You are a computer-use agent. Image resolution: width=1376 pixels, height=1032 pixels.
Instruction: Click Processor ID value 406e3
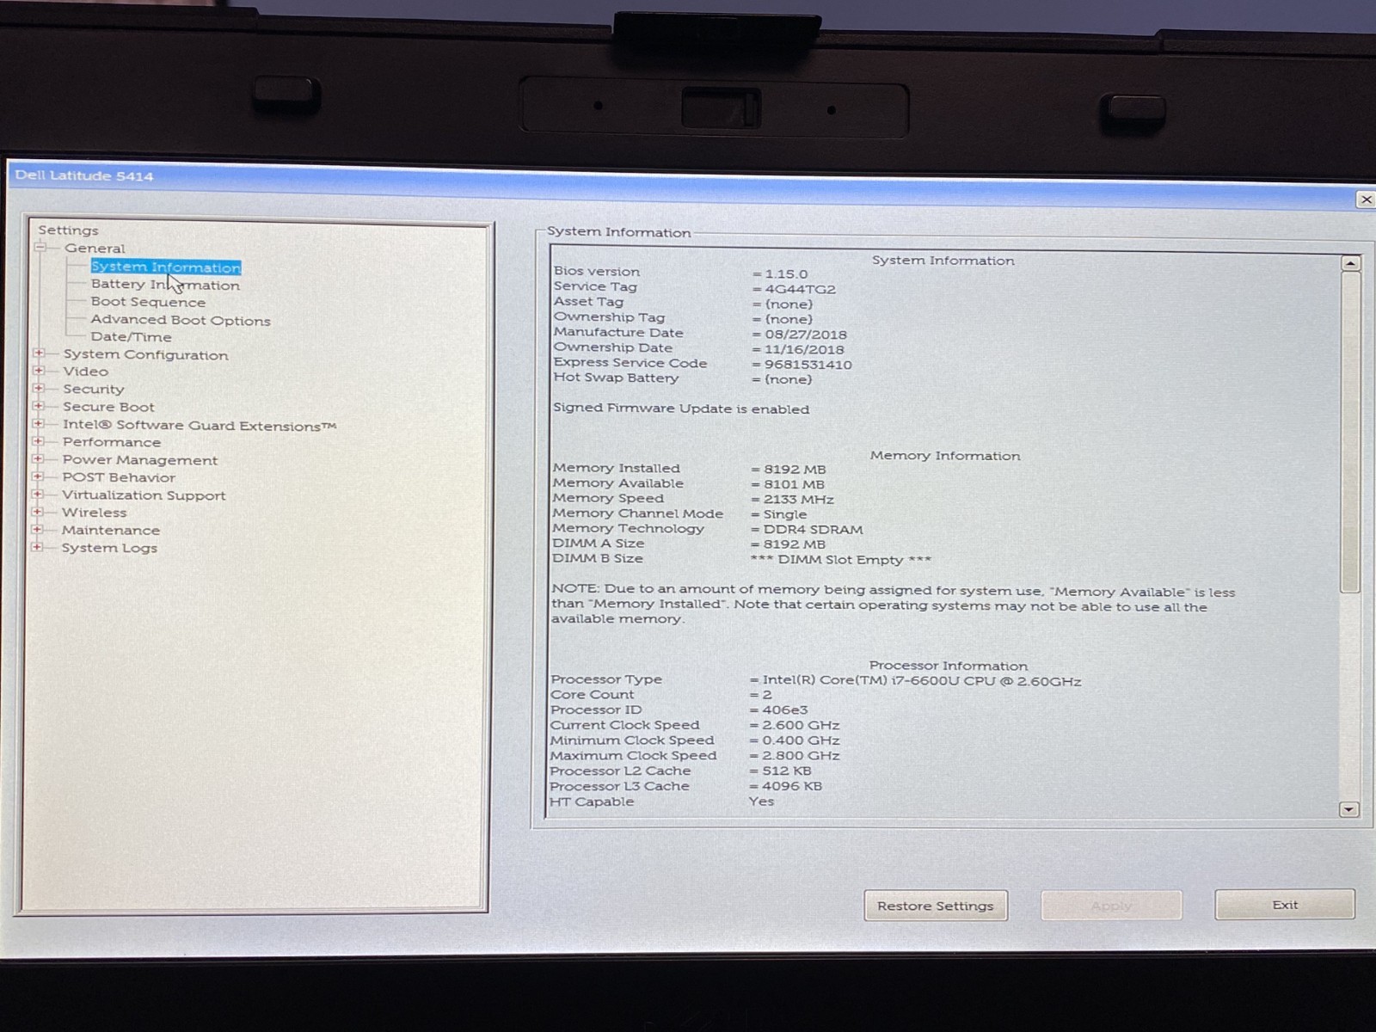[785, 710]
